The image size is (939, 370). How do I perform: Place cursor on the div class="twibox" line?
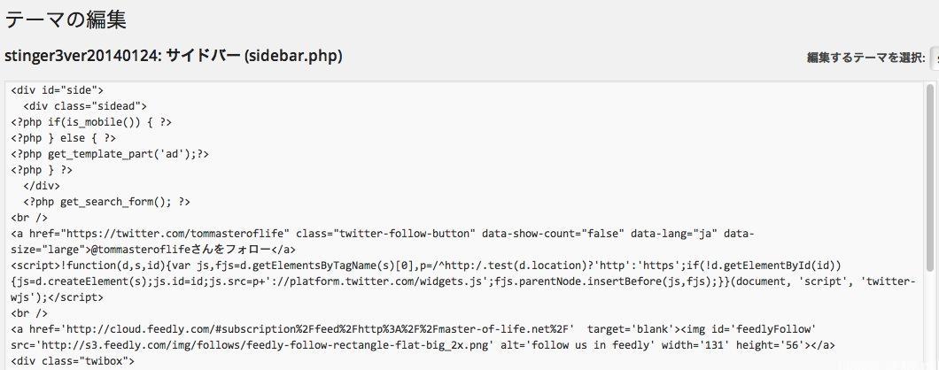tap(73, 361)
